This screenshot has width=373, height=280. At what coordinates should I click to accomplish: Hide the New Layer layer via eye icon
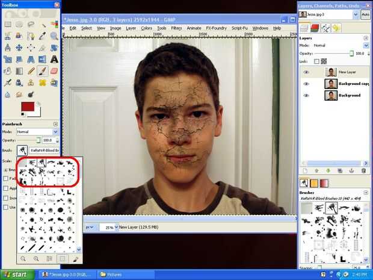pos(306,72)
